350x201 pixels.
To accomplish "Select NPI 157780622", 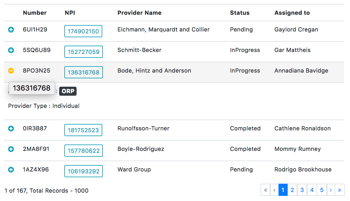I will 84,151.
